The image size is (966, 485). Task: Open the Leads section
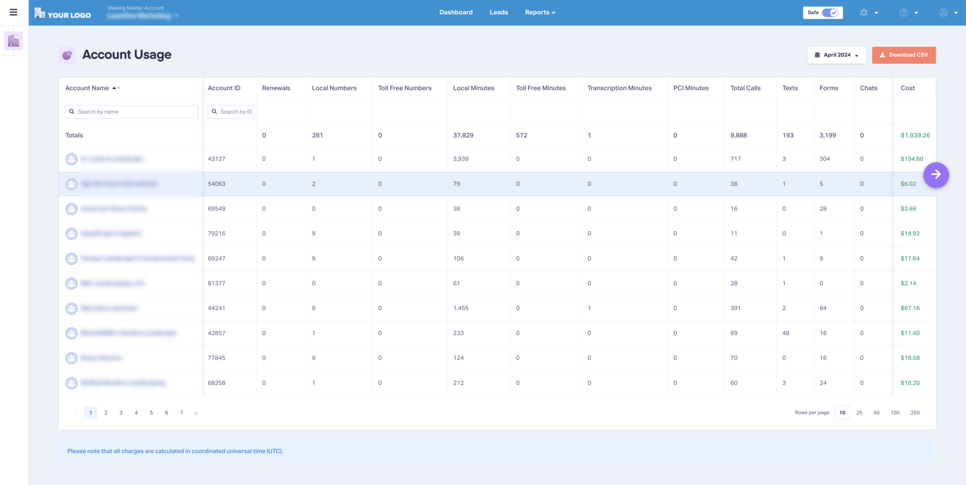(x=499, y=12)
